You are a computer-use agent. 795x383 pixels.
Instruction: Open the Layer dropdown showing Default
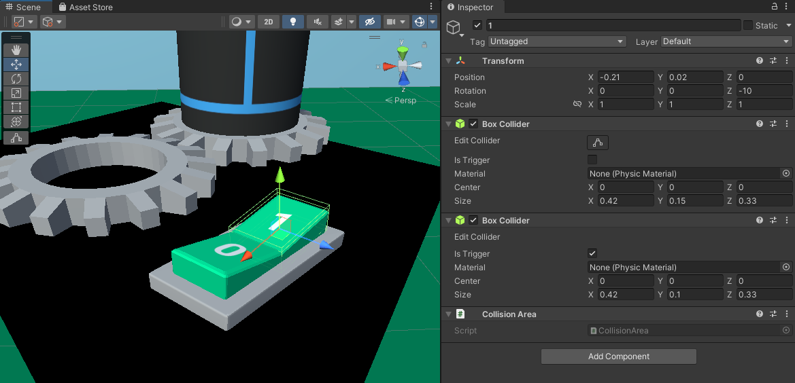click(x=726, y=41)
